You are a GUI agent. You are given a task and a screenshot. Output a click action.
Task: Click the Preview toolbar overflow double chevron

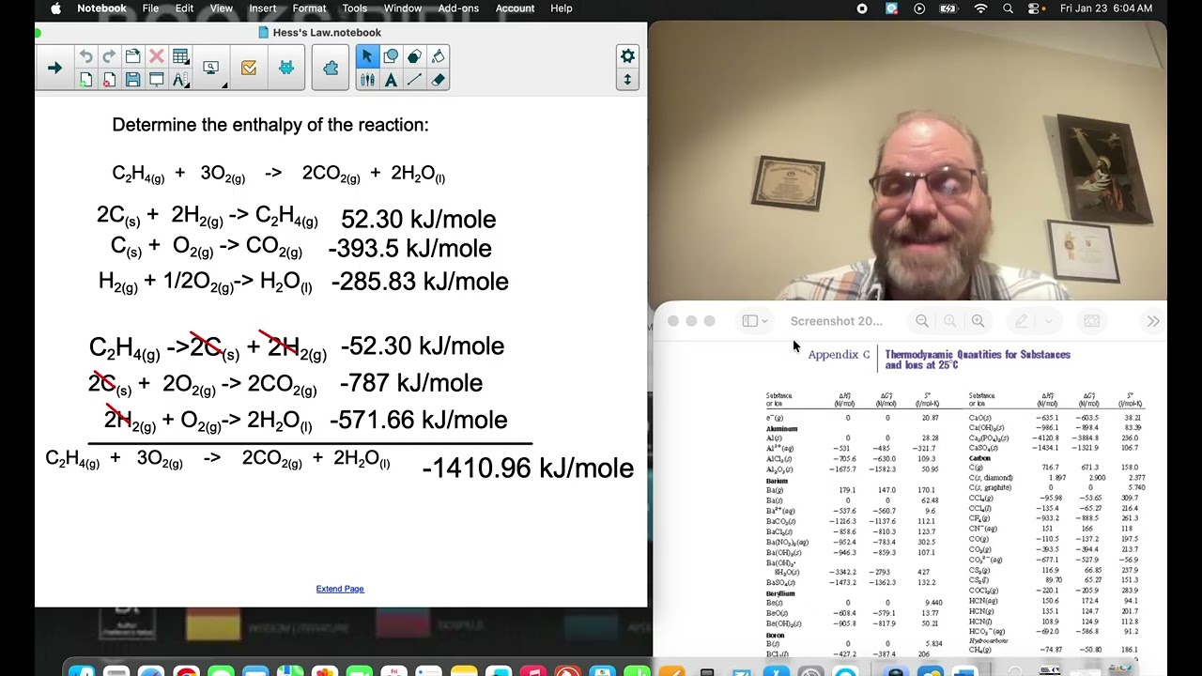click(1153, 321)
